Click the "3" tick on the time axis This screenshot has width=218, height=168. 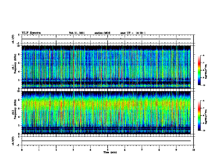pyautogui.click(x=73, y=150)
